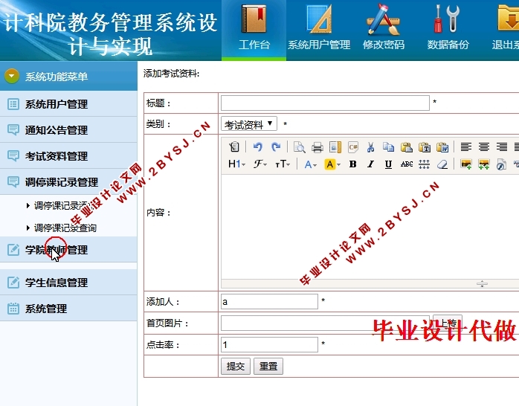
Task: Click inside the 内容 editor text area
Action: 370,227
